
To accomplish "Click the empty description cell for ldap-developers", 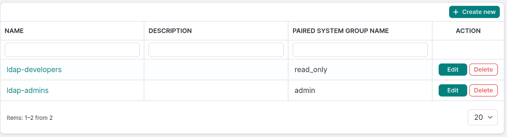I will coord(216,70).
